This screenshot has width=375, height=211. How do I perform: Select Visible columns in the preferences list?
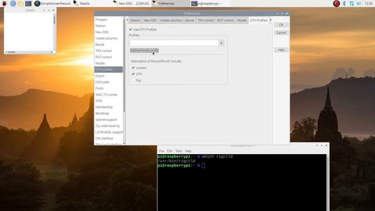109,38
